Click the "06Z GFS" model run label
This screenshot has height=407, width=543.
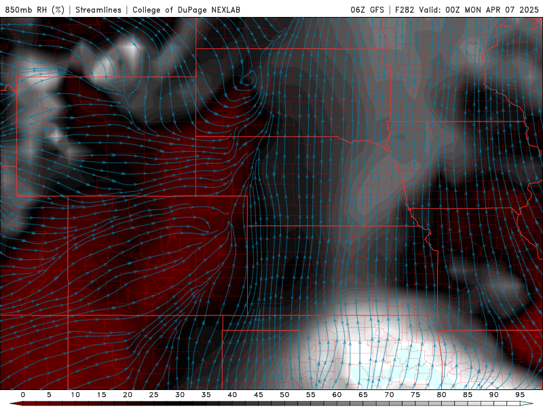point(367,9)
